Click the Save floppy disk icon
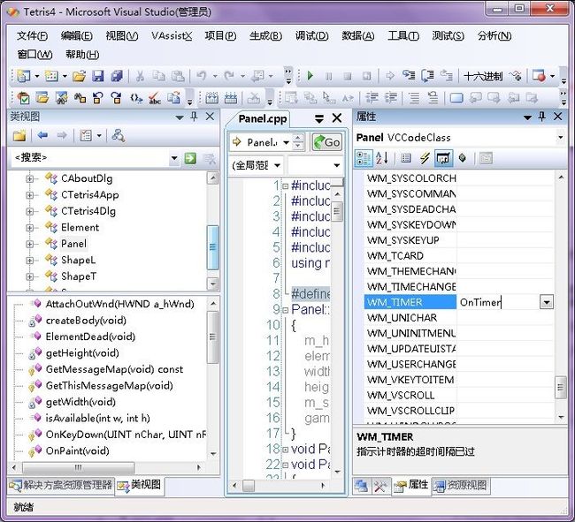The image size is (575, 522). click(98, 76)
